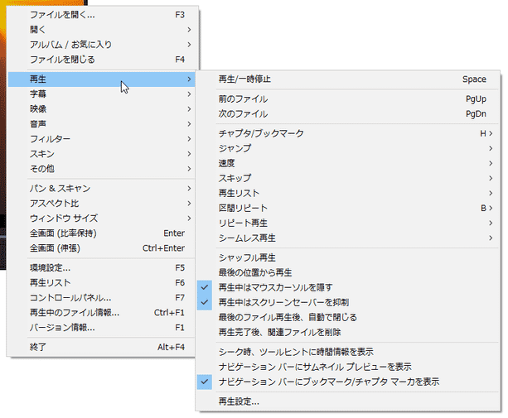Expand the チャプタ/ブックマーク submenu
Image resolution: width=508 pixels, height=418 pixels.
pyautogui.click(x=261, y=133)
